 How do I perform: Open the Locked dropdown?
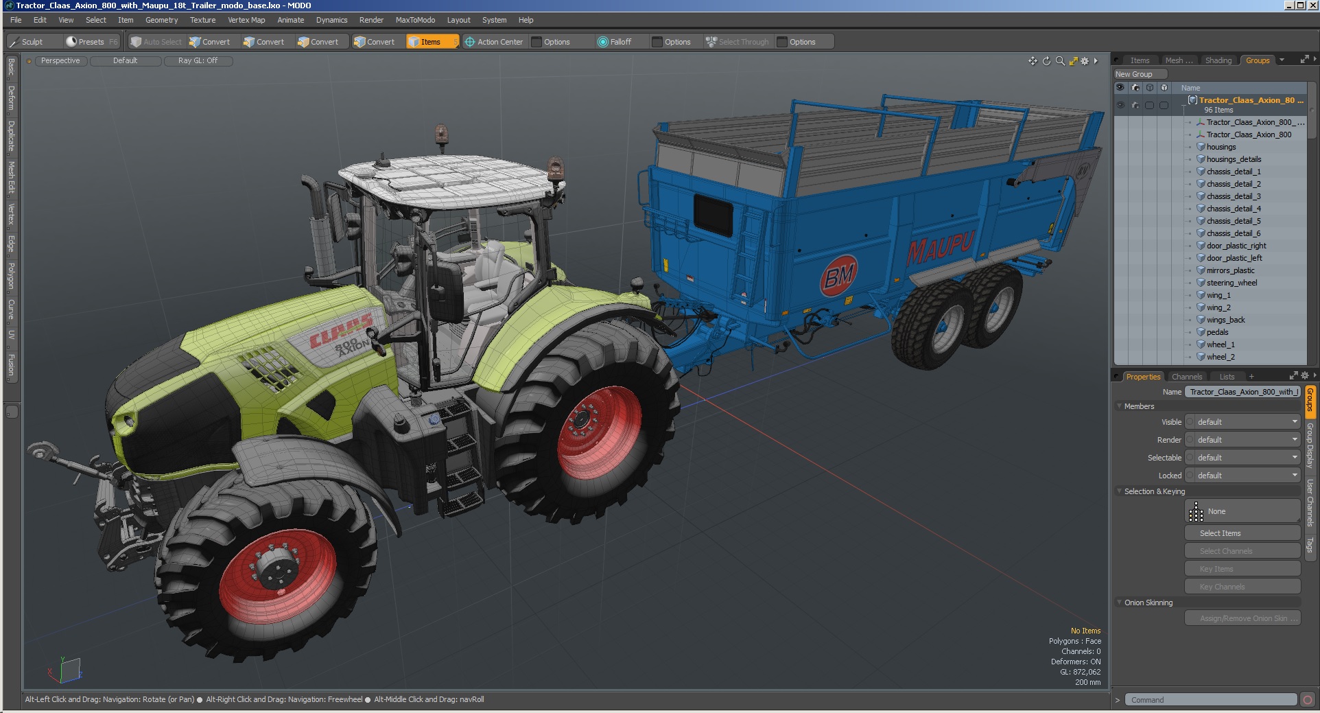(x=1243, y=476)
